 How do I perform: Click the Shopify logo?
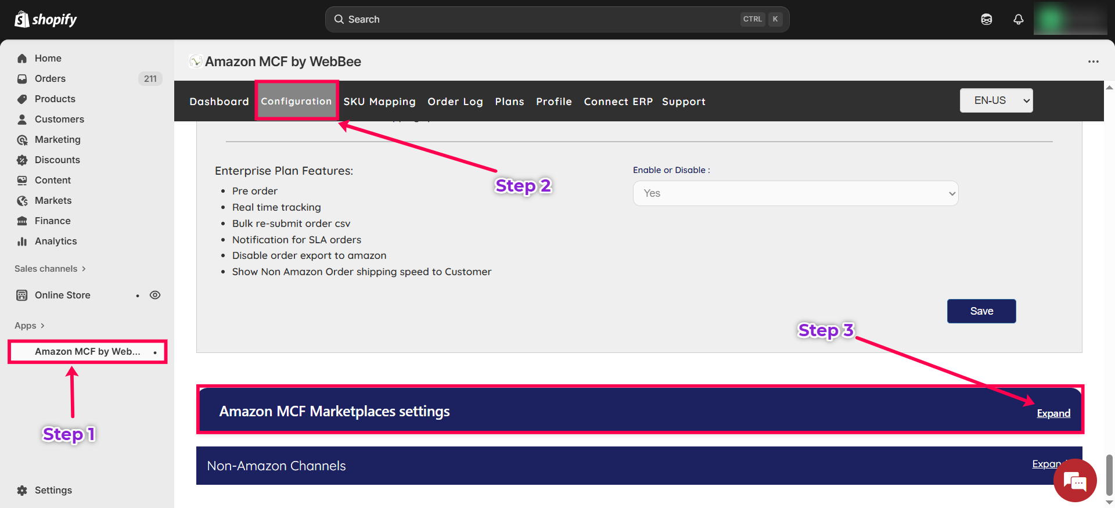pos(45,19)
